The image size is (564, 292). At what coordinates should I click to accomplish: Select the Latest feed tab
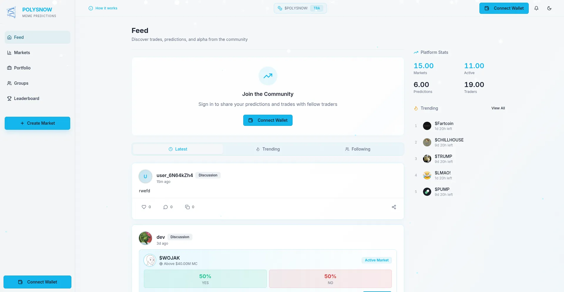click(x=178, y=149)
